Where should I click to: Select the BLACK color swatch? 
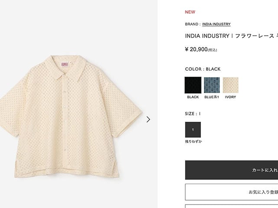coord(193,85)
